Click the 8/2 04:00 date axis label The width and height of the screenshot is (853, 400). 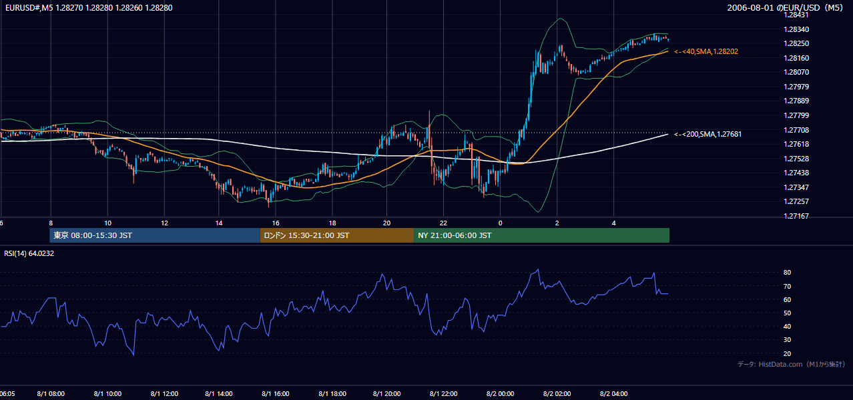pos(612,394)
